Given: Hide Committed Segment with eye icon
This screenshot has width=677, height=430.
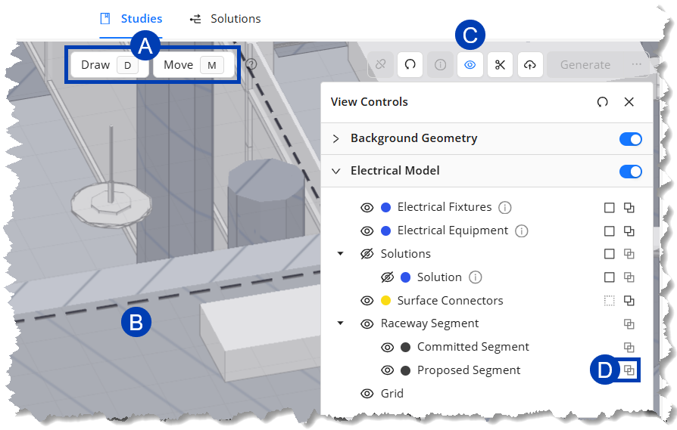Looking at the screenshot, I should [x=387, y=347].
